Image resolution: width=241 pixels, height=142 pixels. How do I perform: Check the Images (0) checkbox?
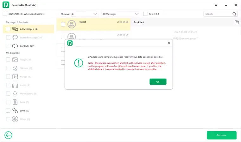(x=8, y=60)
